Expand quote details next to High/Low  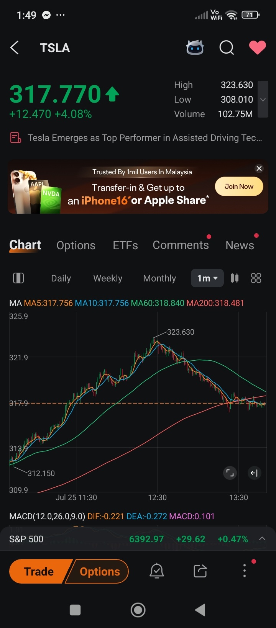[x=263, y=99]
